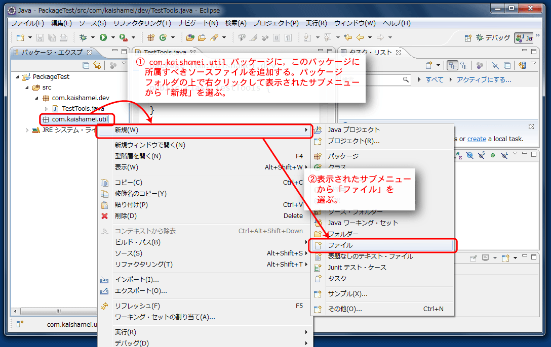The image size is (551, 347).
Task: Click the すべて link in Task List
Action: click(x=435, y=79)
